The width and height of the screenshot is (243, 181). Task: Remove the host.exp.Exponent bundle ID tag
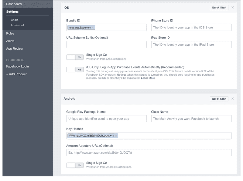[93, 28]
